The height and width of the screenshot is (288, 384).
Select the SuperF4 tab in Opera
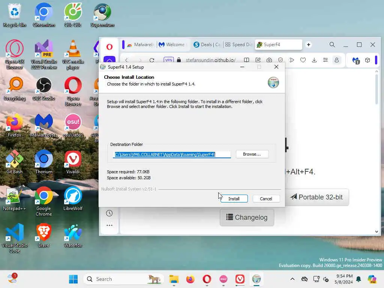coord(279,45)
